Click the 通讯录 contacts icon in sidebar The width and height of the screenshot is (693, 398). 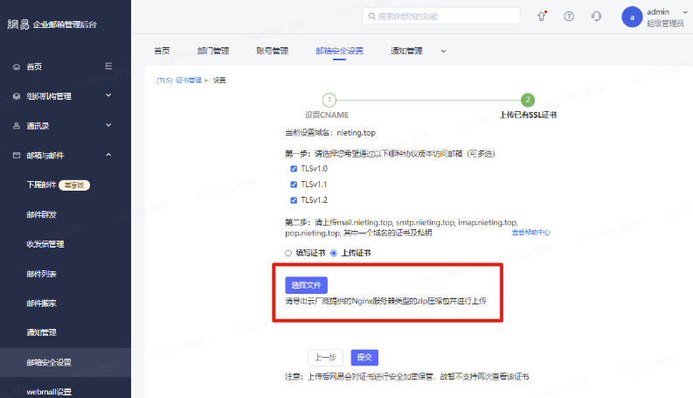coord(17,126)
